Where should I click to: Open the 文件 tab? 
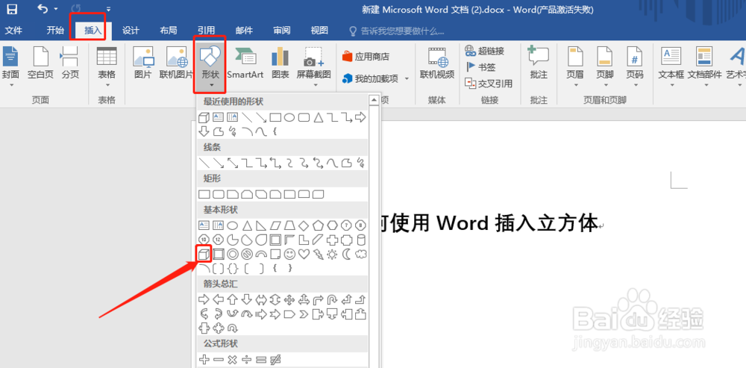[x=13, y=31]
